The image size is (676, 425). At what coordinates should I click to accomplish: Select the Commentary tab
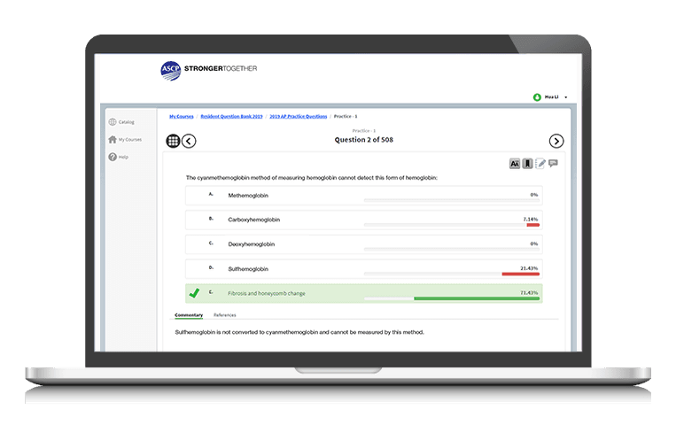tap(188, 315)
